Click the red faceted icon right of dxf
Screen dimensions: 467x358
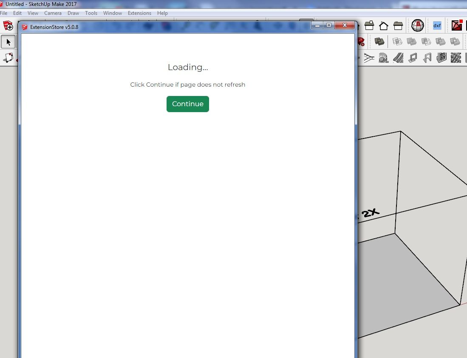click(x=457, y=25)
